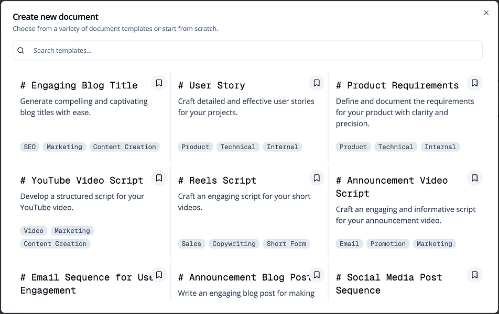Focus the Search templates input field
This screenshot has height=314, width=499.
(252, 51)
